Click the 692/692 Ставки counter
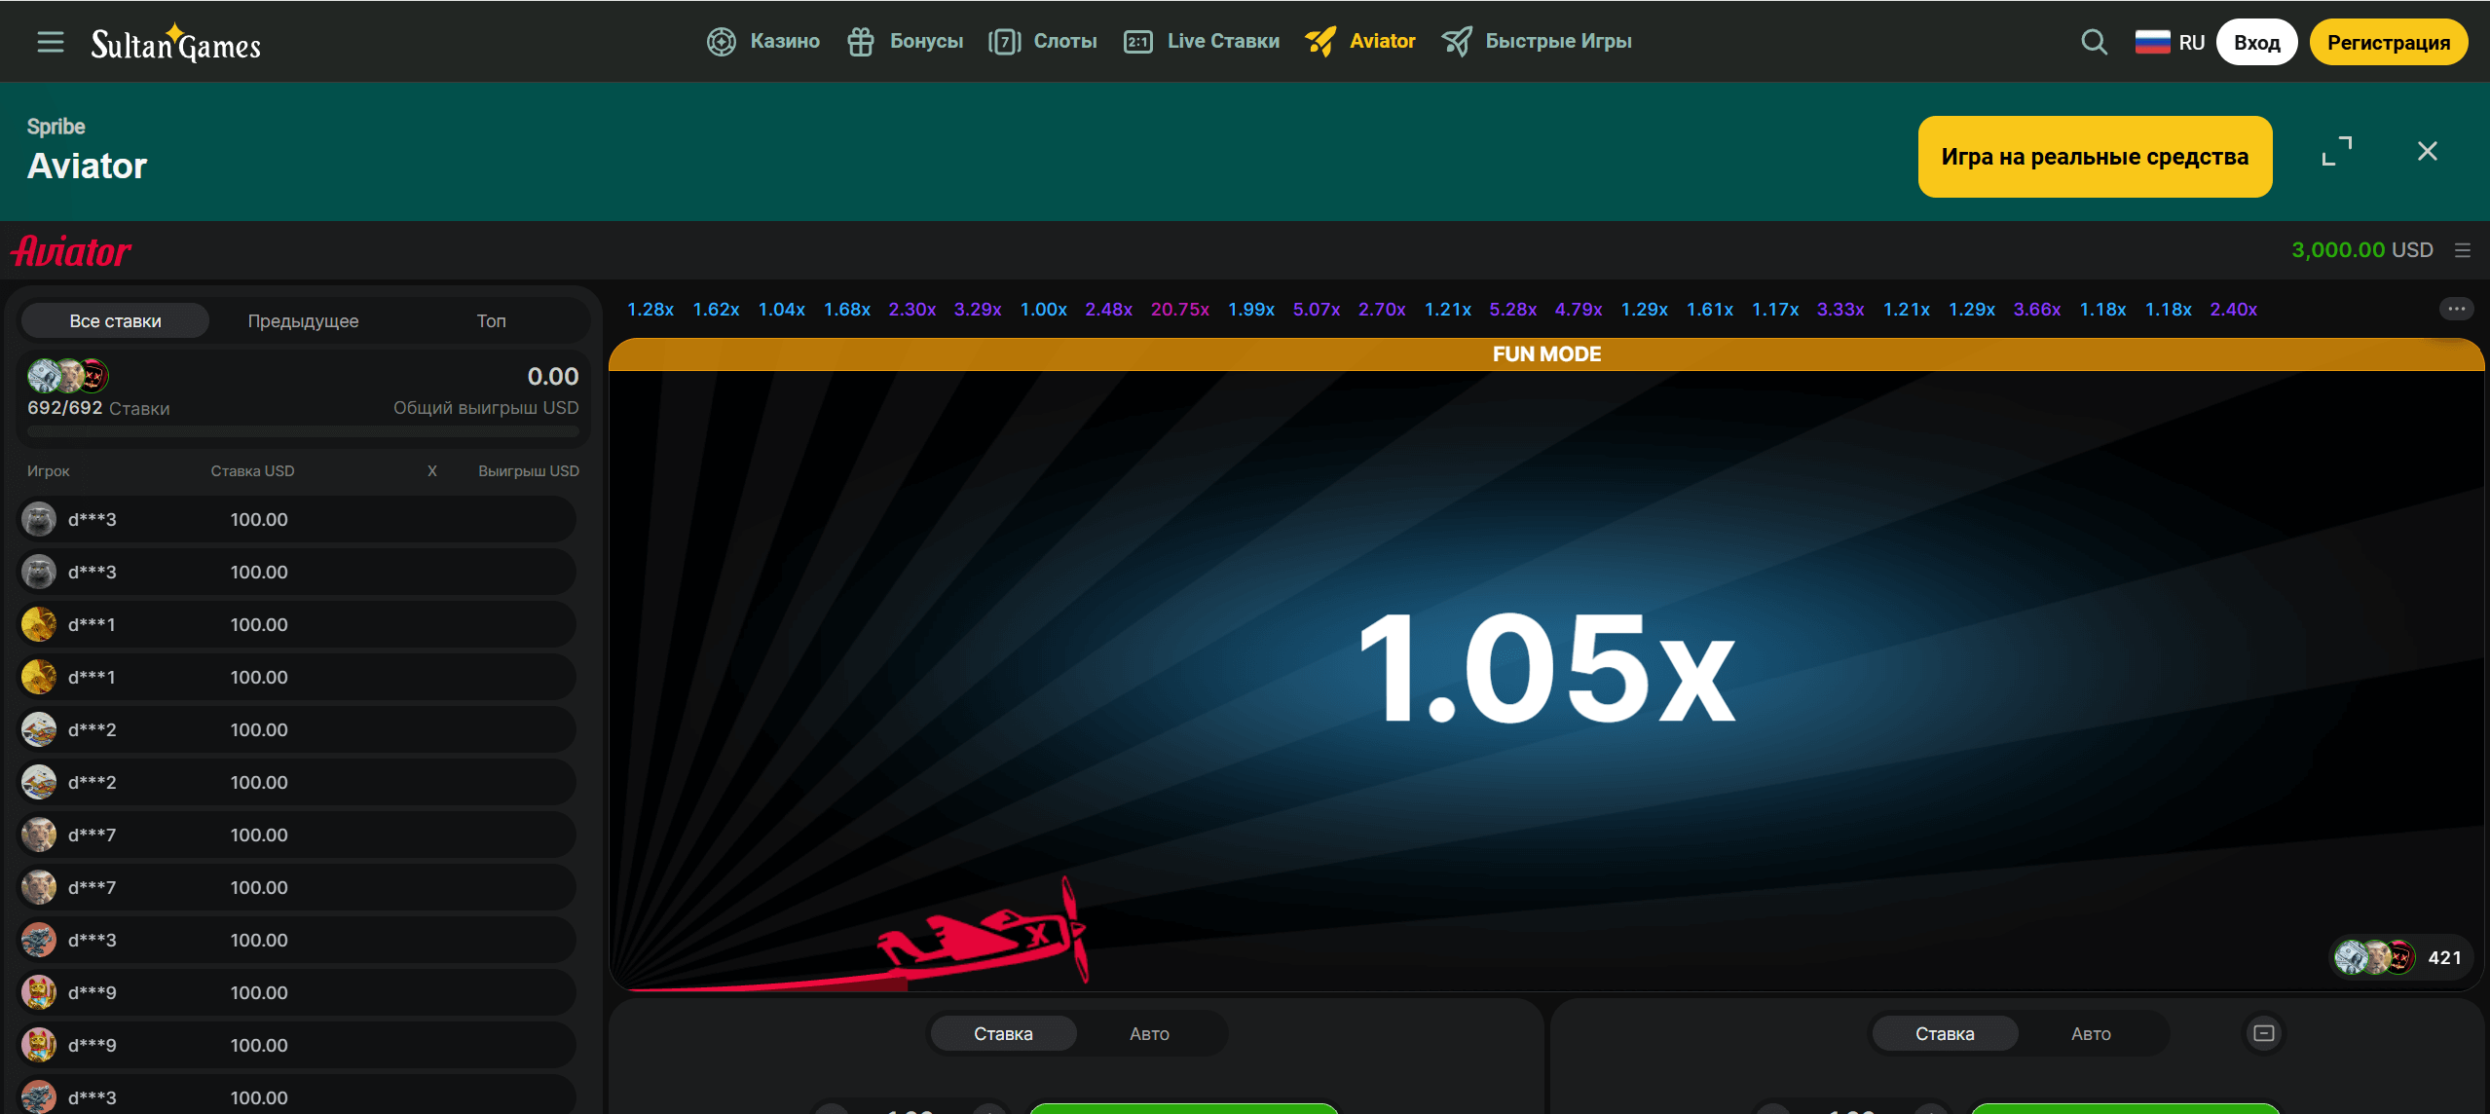 pos(98,408)
